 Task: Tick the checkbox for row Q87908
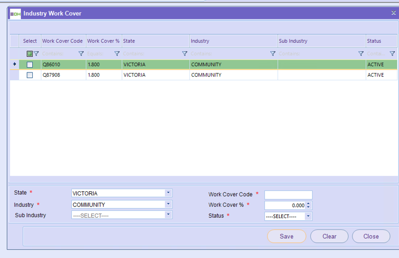(x=30, y=75)
